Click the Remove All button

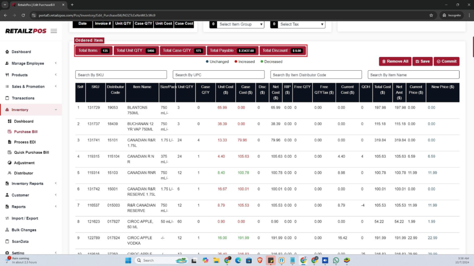click(x=395, y=62)
